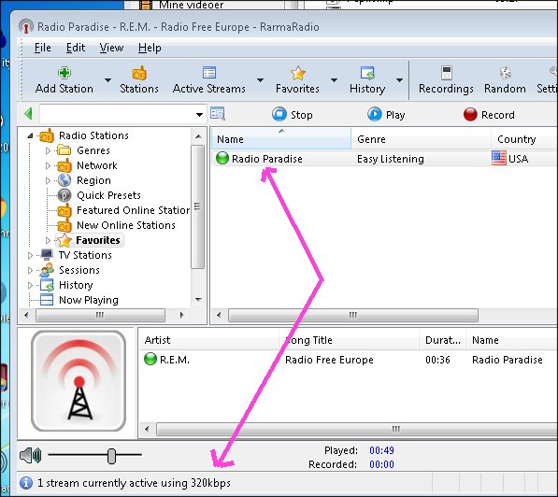Expand the Favorites tree node
Viewport: 558px width, 497px height.
click(x=48, y=240)
